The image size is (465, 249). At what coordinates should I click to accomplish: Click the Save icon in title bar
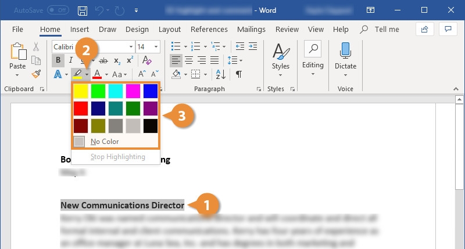tap(83, 10)
